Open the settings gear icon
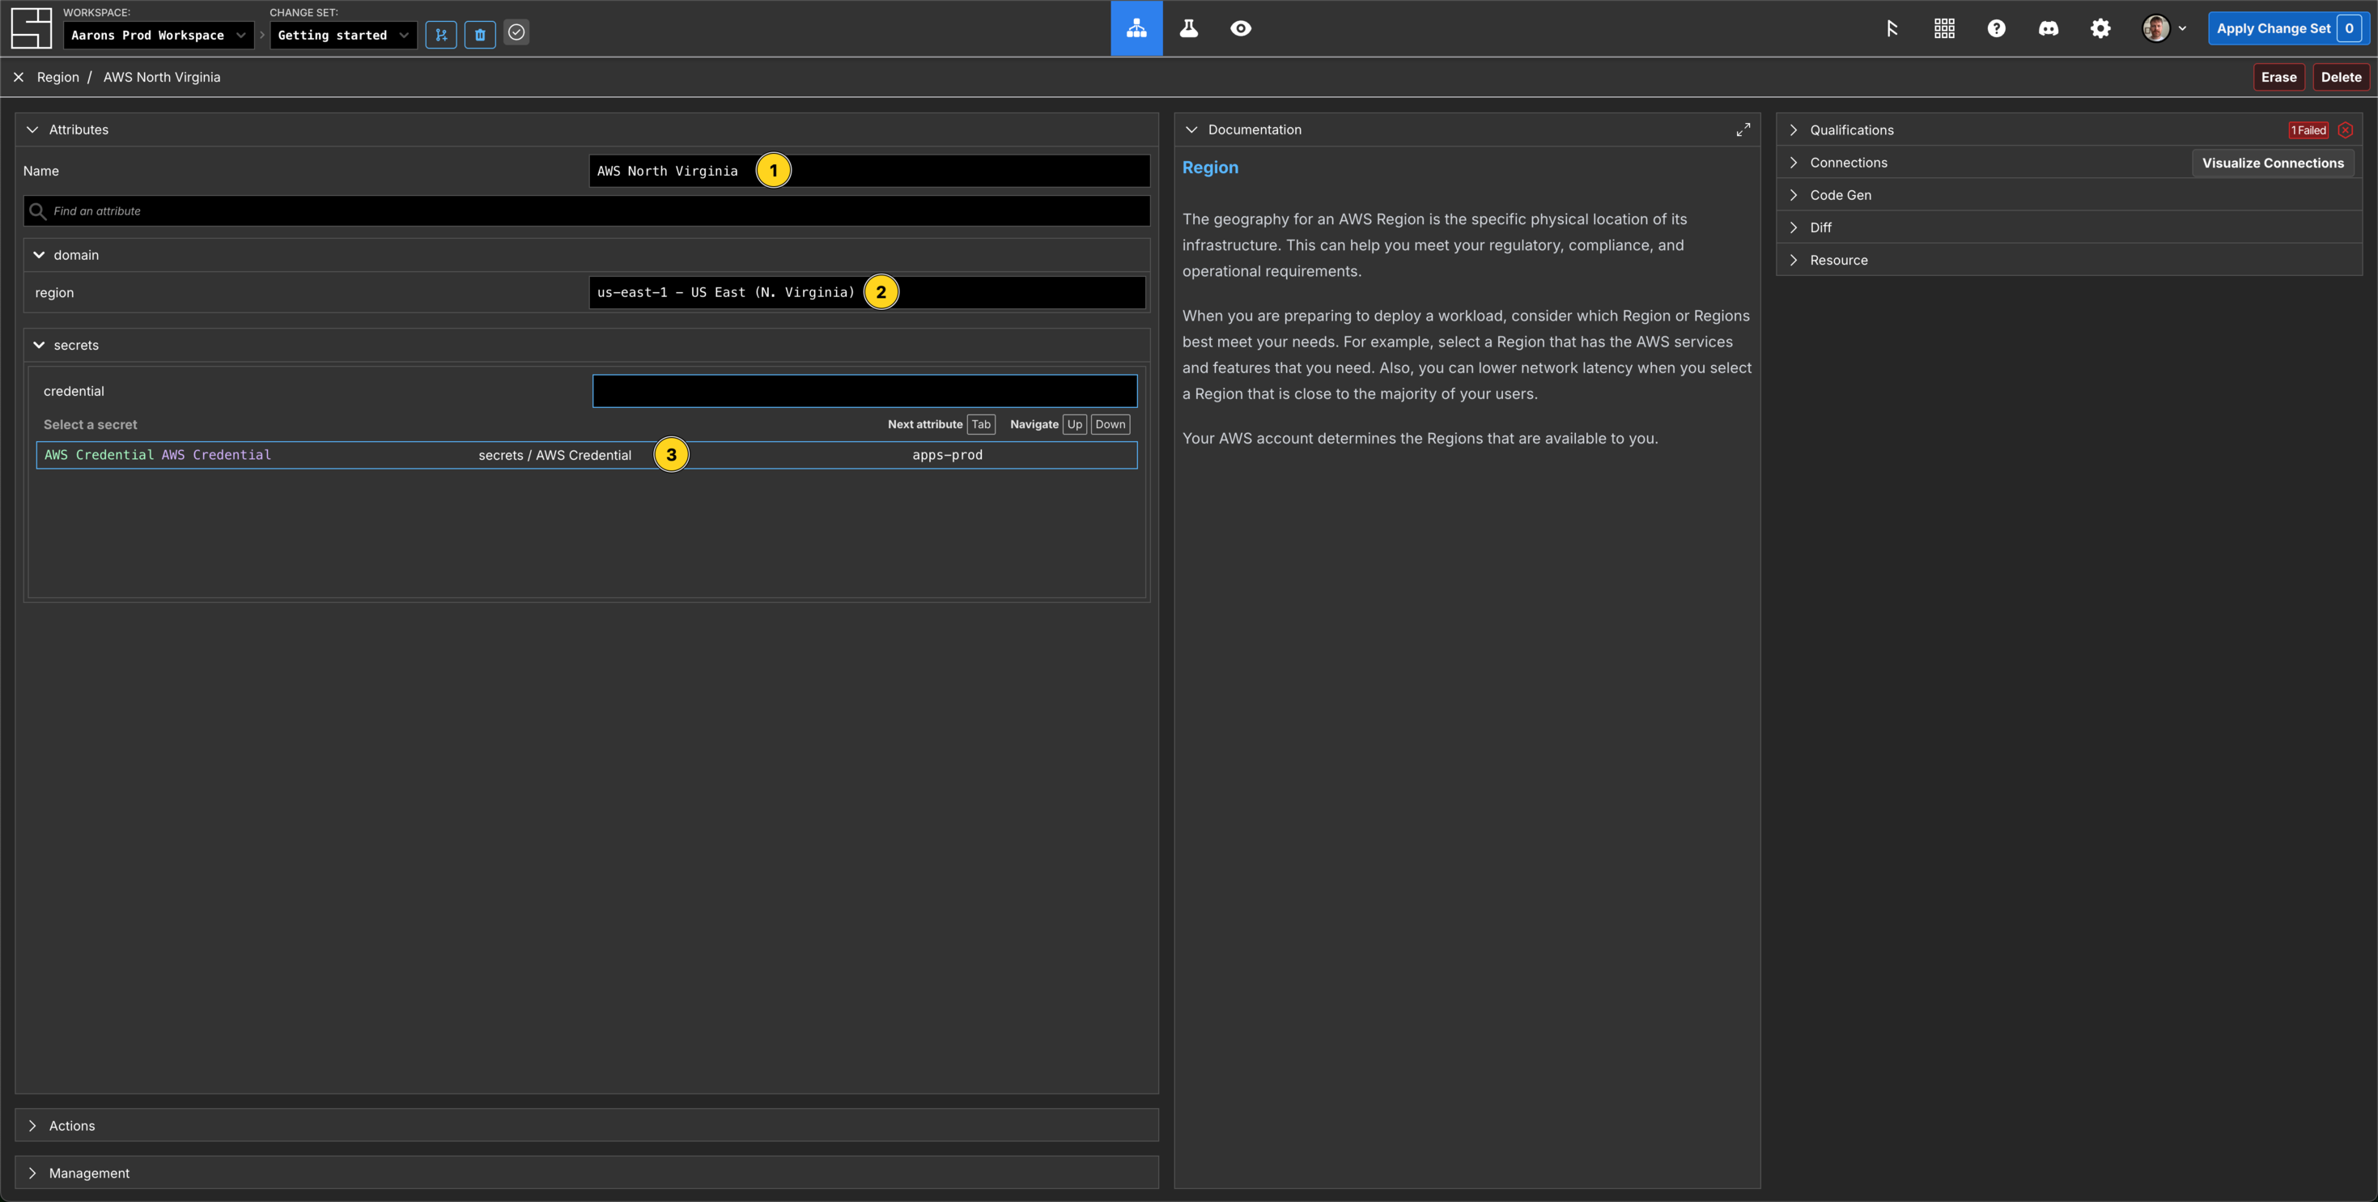2378x1202 pixels. point(2100,28)
